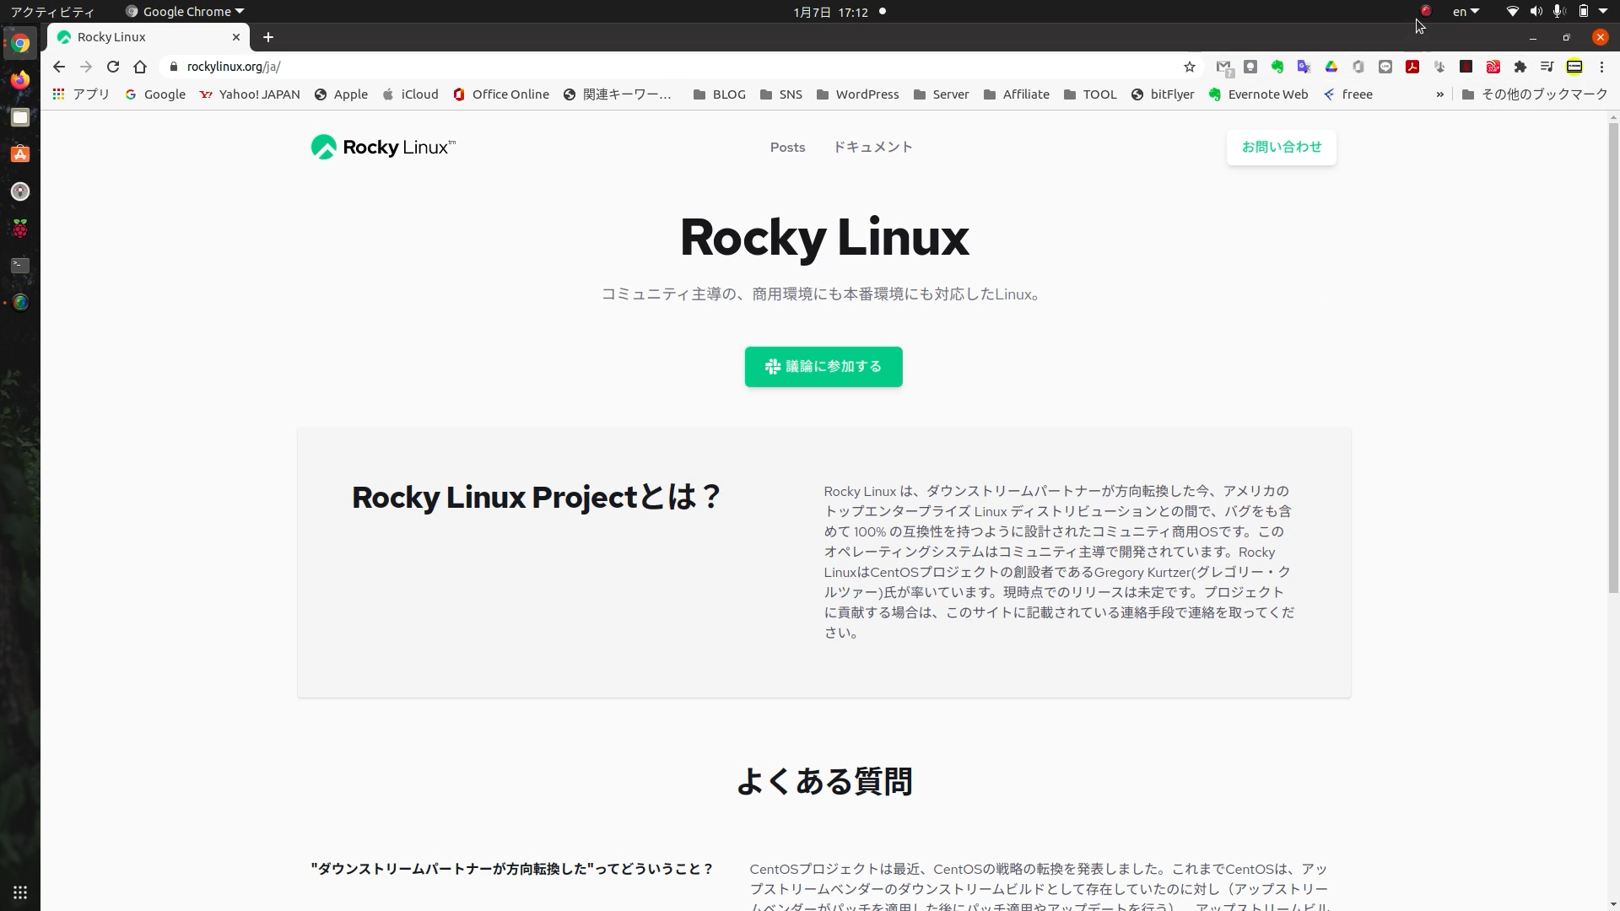
Task: Click the LINE extension icon
Action: pyautogui.click(x=1385, y=67)
